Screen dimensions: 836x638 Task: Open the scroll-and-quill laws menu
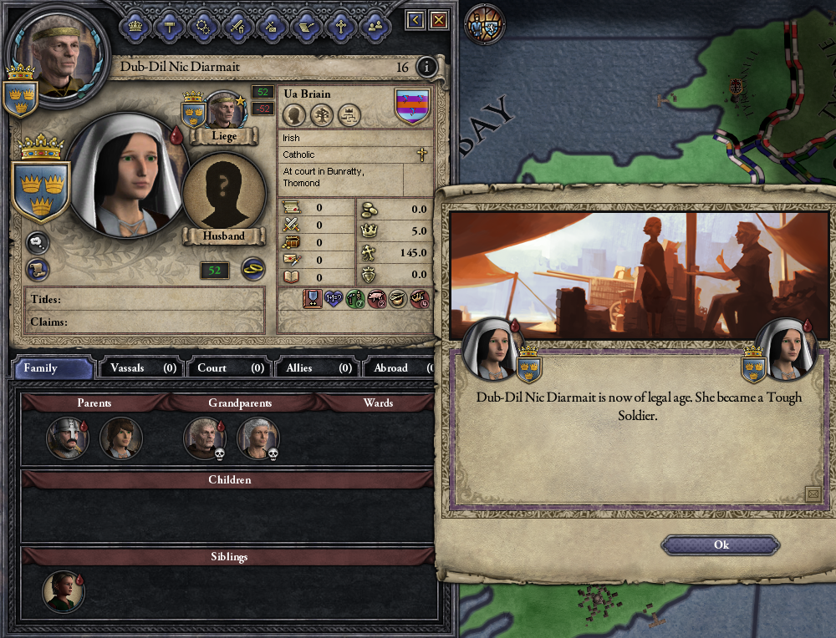pyautogui.click(x=307, y=26)
